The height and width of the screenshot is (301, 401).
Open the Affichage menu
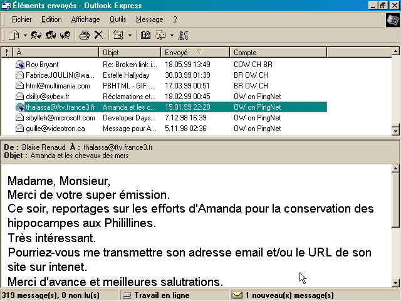85,19
